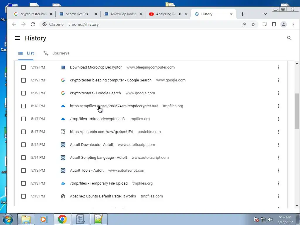Close the Search Results tab
Image resolution: width=300 pixels, height=225 pixels.
click(x=96, y=14)
